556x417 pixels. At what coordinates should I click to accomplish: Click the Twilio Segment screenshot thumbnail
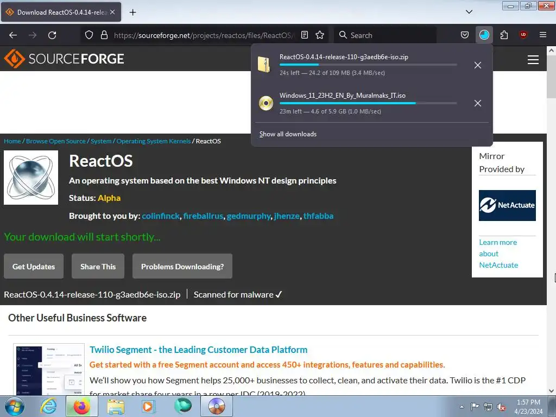[x=49, y=369]
